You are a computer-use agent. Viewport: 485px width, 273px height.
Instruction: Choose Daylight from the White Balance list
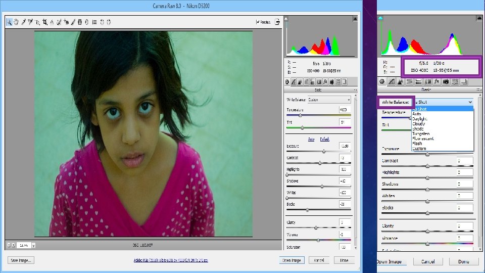coord(419,119)
